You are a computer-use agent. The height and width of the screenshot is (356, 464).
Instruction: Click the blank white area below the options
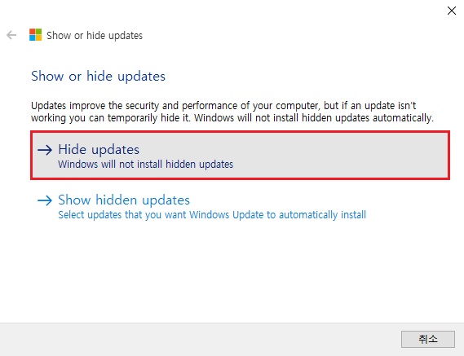pos(232,272)
